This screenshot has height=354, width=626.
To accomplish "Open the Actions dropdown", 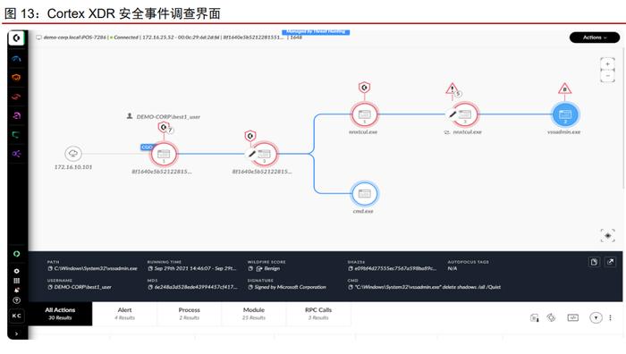I will (x=595, y=38).
